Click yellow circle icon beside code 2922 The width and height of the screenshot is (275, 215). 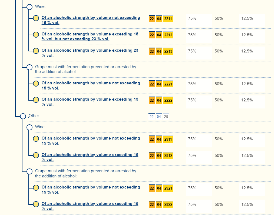tap(36, 204)
